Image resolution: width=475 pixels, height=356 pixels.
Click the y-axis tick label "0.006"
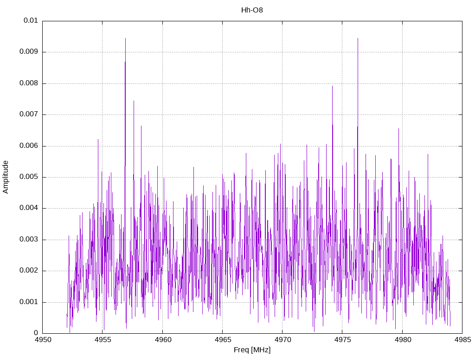[29, 146]
